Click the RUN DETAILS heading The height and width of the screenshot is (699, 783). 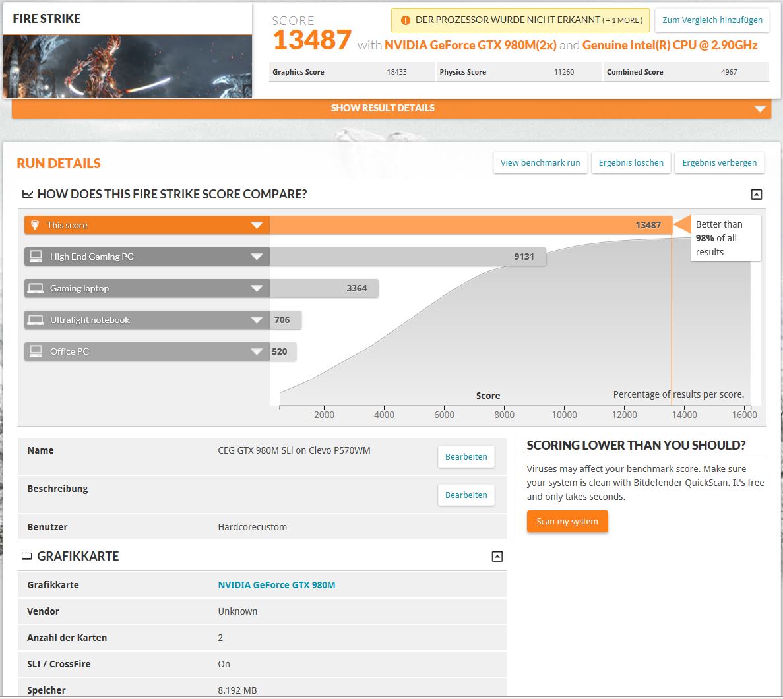point(59,164)
